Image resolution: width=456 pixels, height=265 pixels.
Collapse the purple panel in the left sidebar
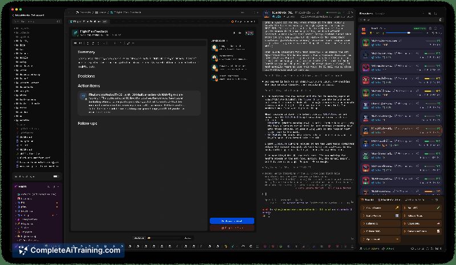point(58,186)
